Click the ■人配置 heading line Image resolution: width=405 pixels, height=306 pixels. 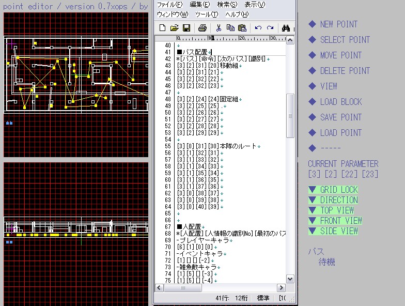(189, 227)
